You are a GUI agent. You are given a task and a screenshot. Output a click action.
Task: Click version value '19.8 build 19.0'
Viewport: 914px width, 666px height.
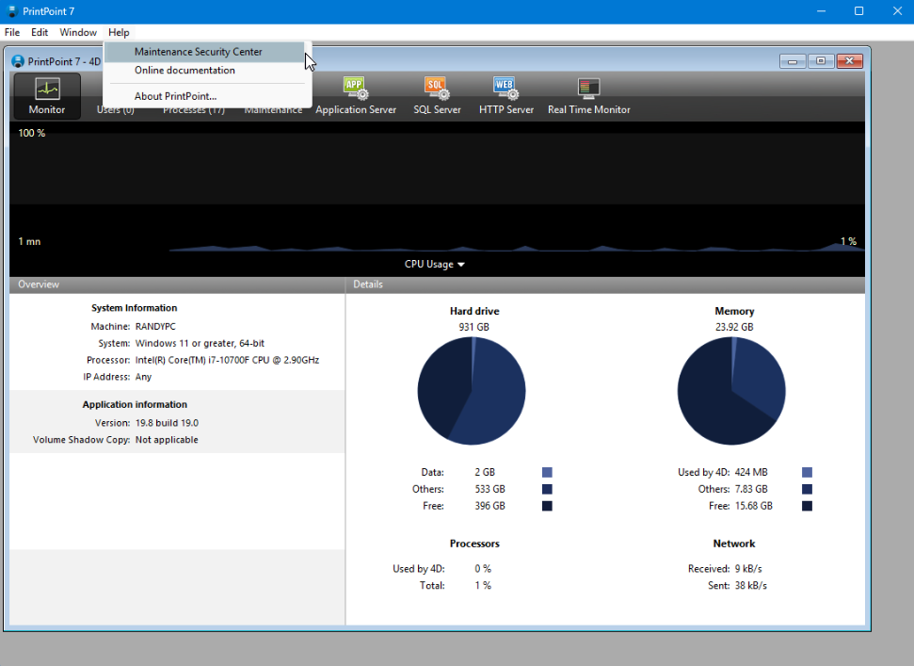[167, 423]
